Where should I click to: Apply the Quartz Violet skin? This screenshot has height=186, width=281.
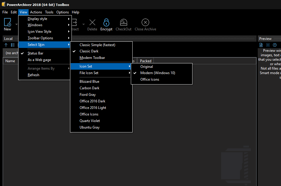(101, 121)
